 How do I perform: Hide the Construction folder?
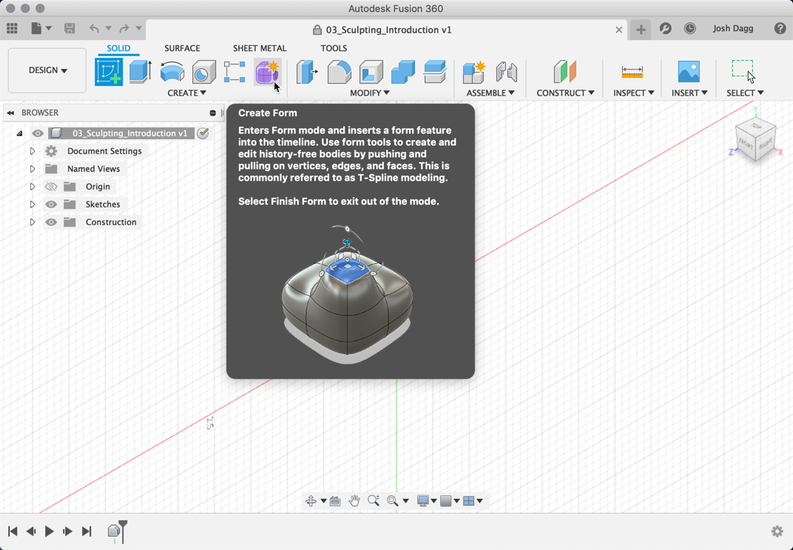pos(51,222)
